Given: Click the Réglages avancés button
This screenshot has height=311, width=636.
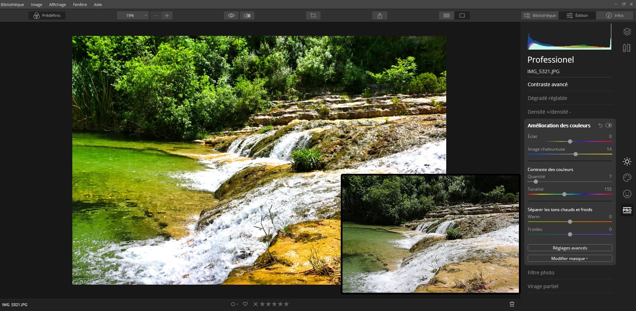Looking at the screenshot, I should [x=570, y=248].
